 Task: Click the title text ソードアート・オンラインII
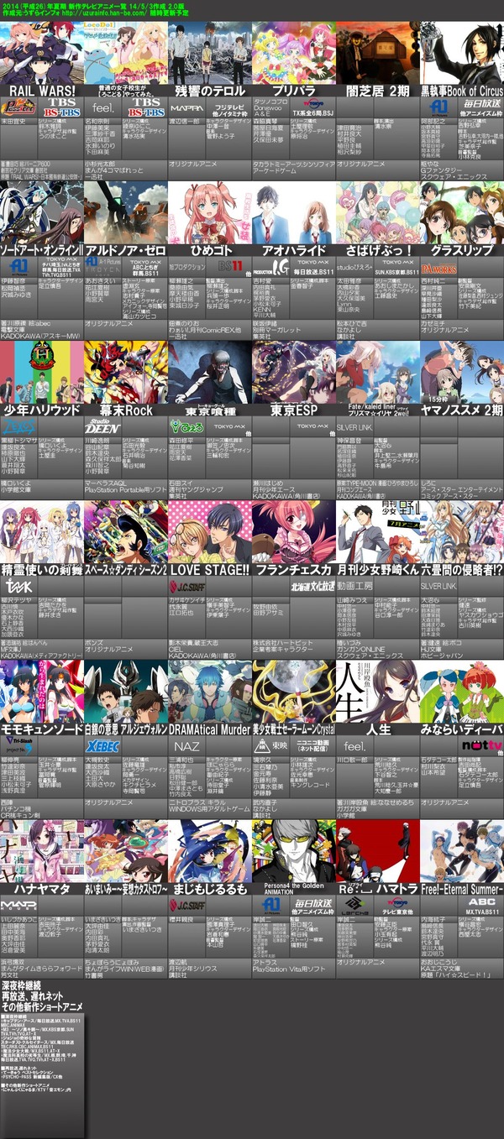coord(42,250)
